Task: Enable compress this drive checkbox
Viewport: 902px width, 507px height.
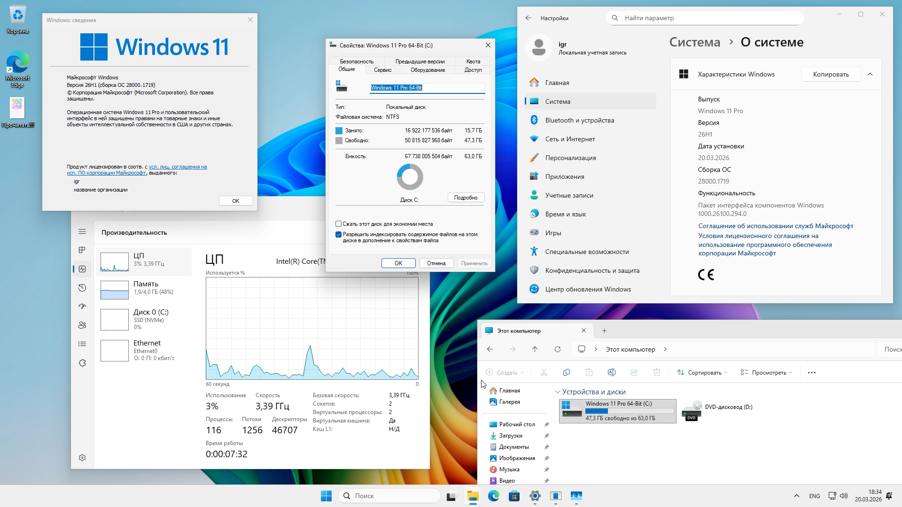Action: tap(338, 224)
